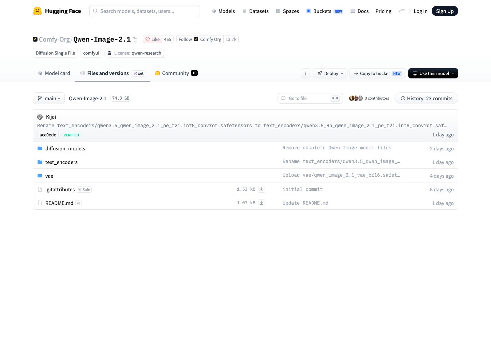The image size is (491, 341).
Task: Download the README.md file
Action: click(261, 203)
